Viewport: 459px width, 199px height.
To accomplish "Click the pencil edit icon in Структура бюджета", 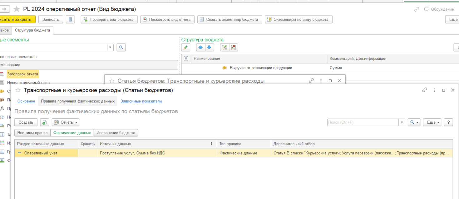I will pyautogui.click(x=186, y=47).
